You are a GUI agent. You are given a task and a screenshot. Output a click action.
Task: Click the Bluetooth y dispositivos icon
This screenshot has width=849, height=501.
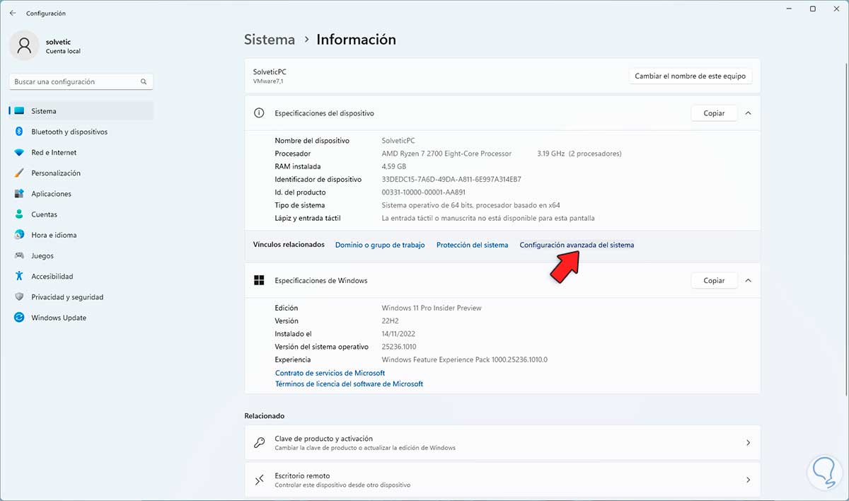click(x=19, y=132)
